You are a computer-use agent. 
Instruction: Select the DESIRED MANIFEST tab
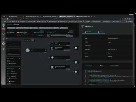point(114,65)
